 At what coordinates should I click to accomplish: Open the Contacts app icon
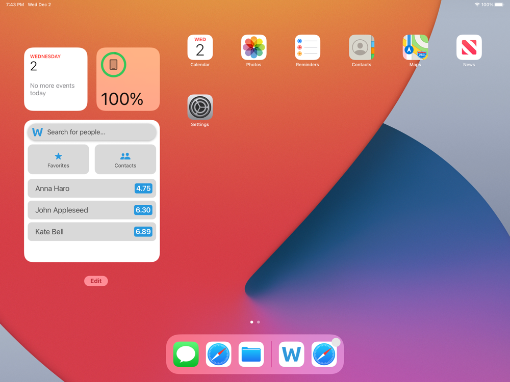click(362, 47)
